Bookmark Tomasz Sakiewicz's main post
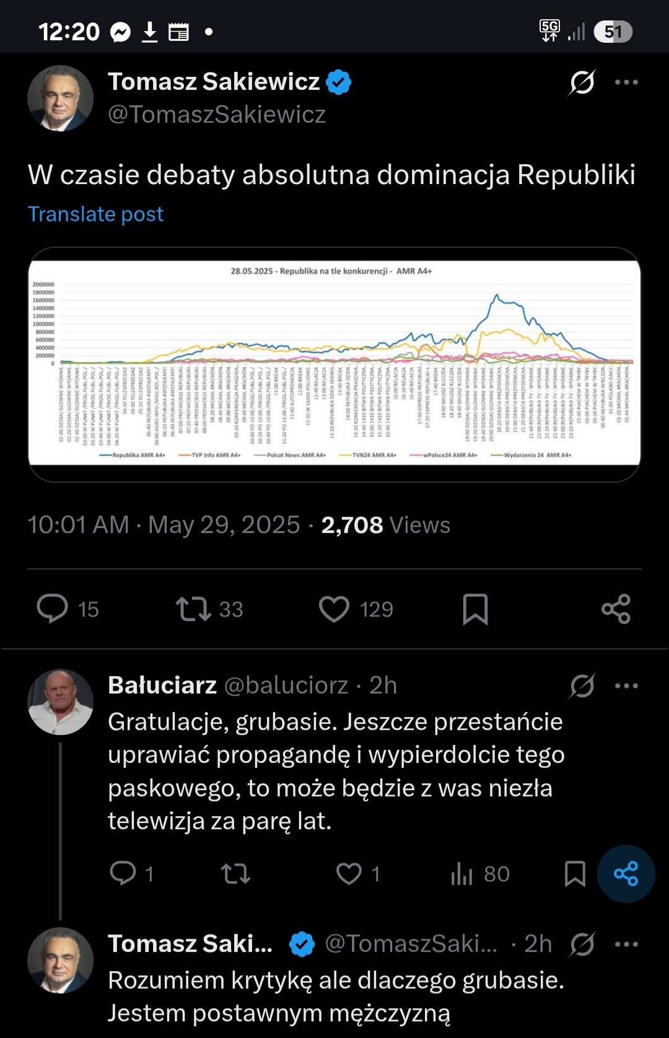669x1038 pixels. click(475, 609)
